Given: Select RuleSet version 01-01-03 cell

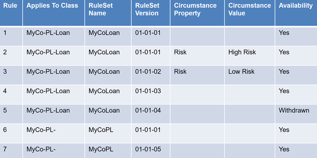Looking at the screenshot, I should (x=148, y=91).
